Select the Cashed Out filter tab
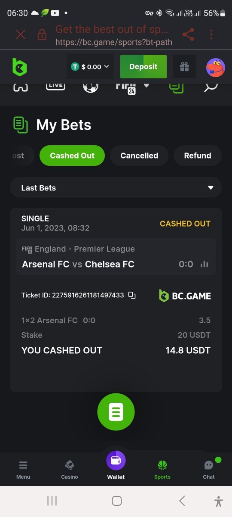Image resolution: width=232 pixels, height=517 pixels. click(x=72, y=156)
